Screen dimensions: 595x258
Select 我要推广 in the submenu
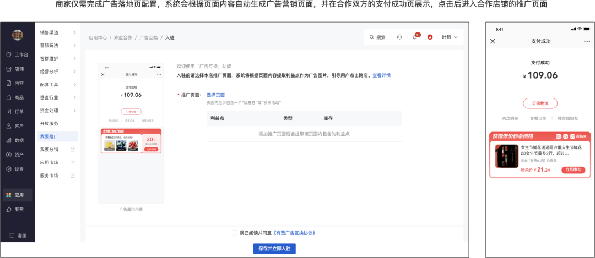(58, 136)
